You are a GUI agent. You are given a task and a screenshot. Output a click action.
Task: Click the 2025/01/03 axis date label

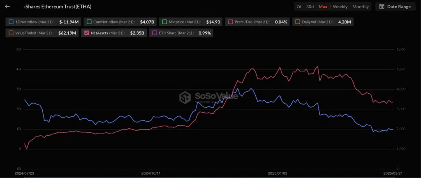point(278,173)
